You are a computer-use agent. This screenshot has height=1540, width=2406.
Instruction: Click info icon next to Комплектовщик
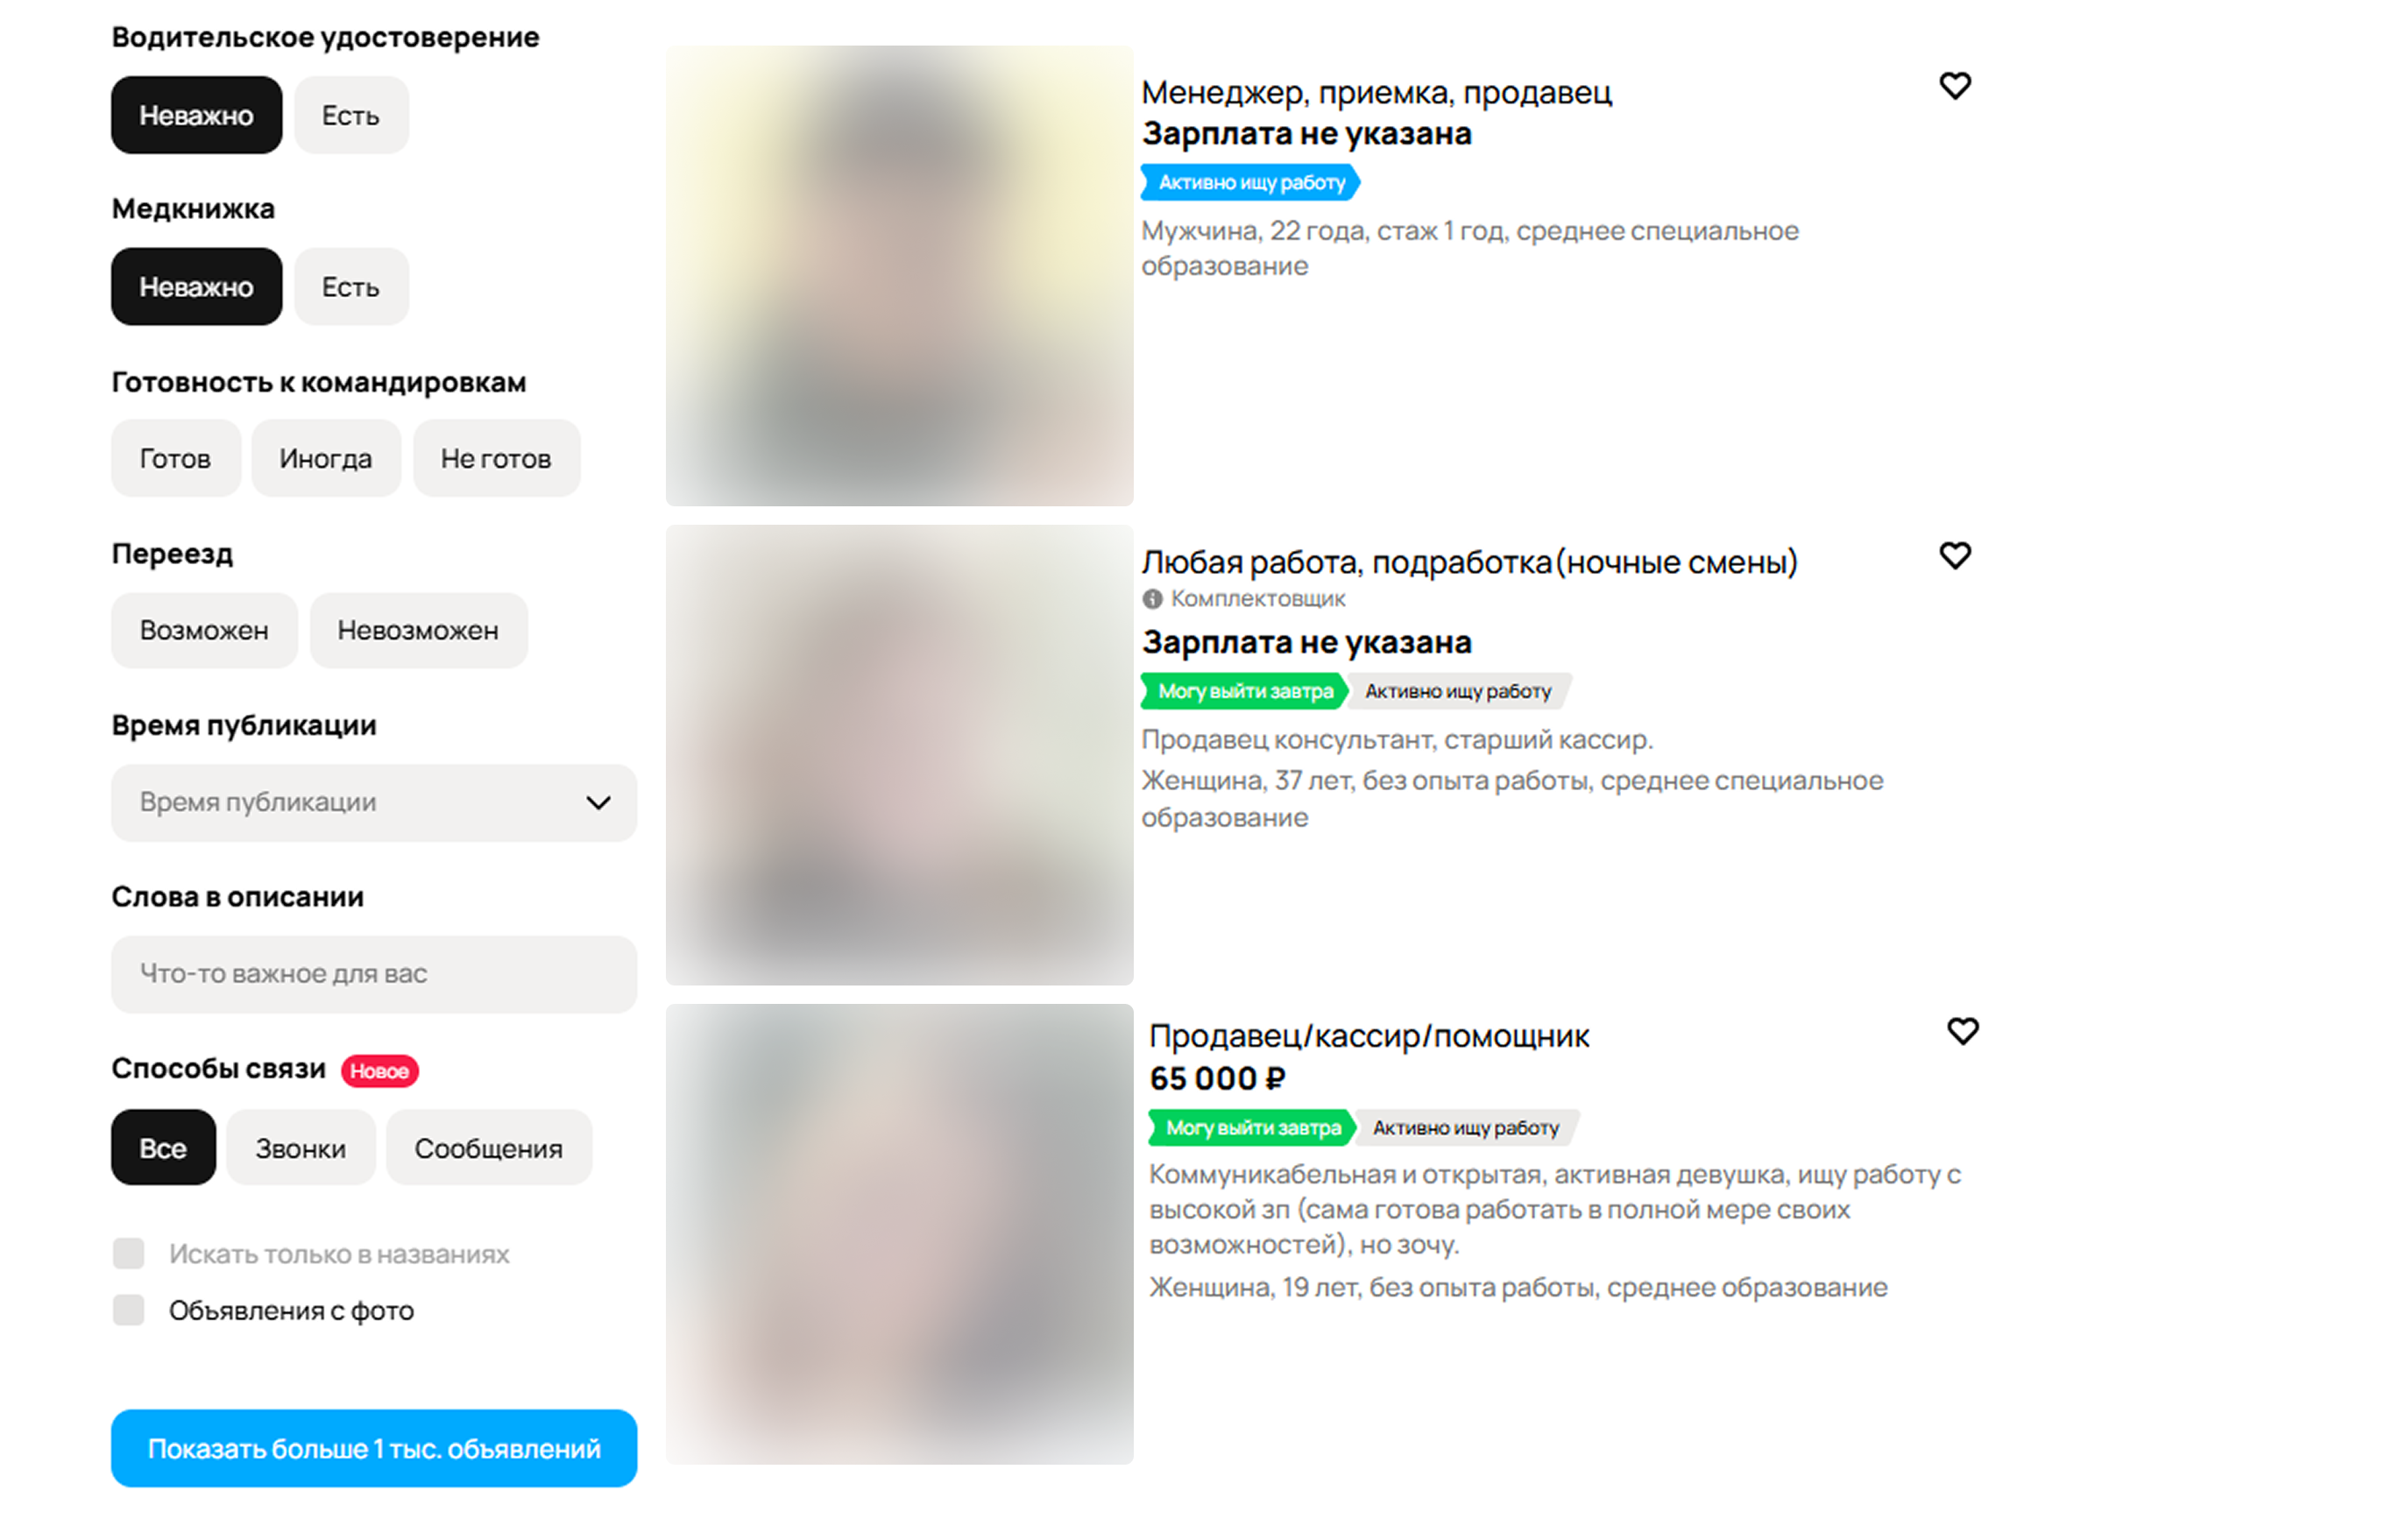click(x=1152, y=599)
